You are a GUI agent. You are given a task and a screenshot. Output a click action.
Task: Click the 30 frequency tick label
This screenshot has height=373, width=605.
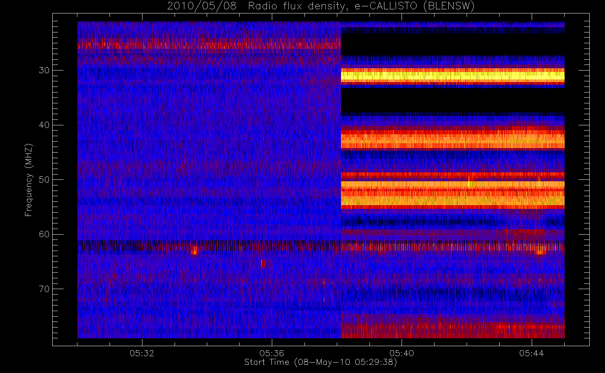44,70
